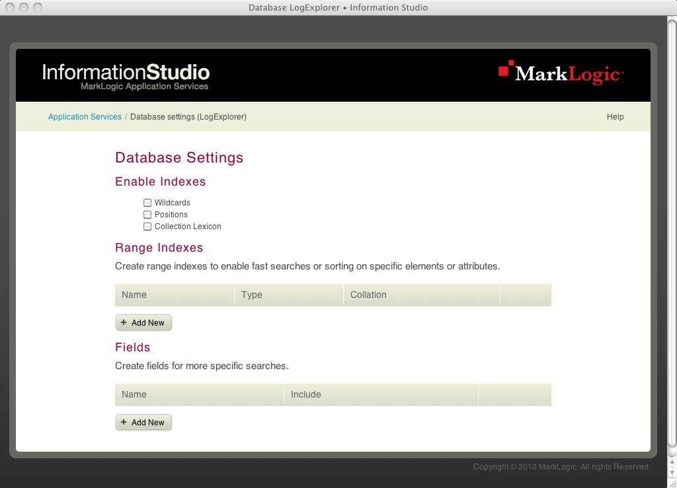Image resolution: width=677 pixels, height=488 pixels.
Task: Click the Fields heading
Action: click(x=132, y=347)
